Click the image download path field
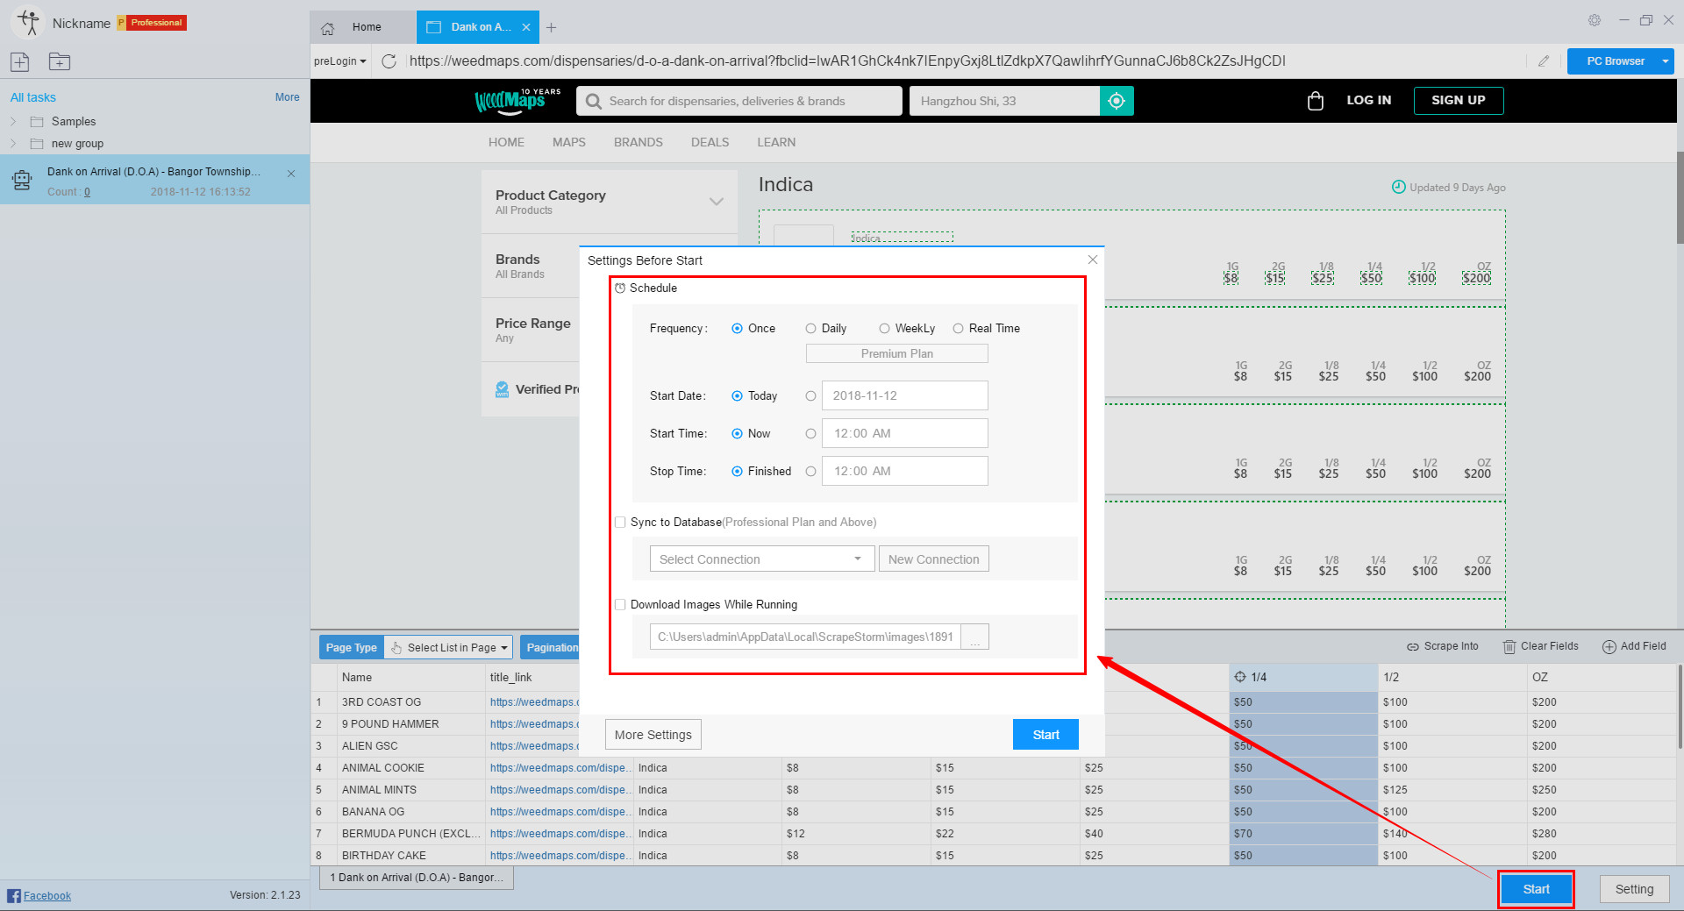 805,637
